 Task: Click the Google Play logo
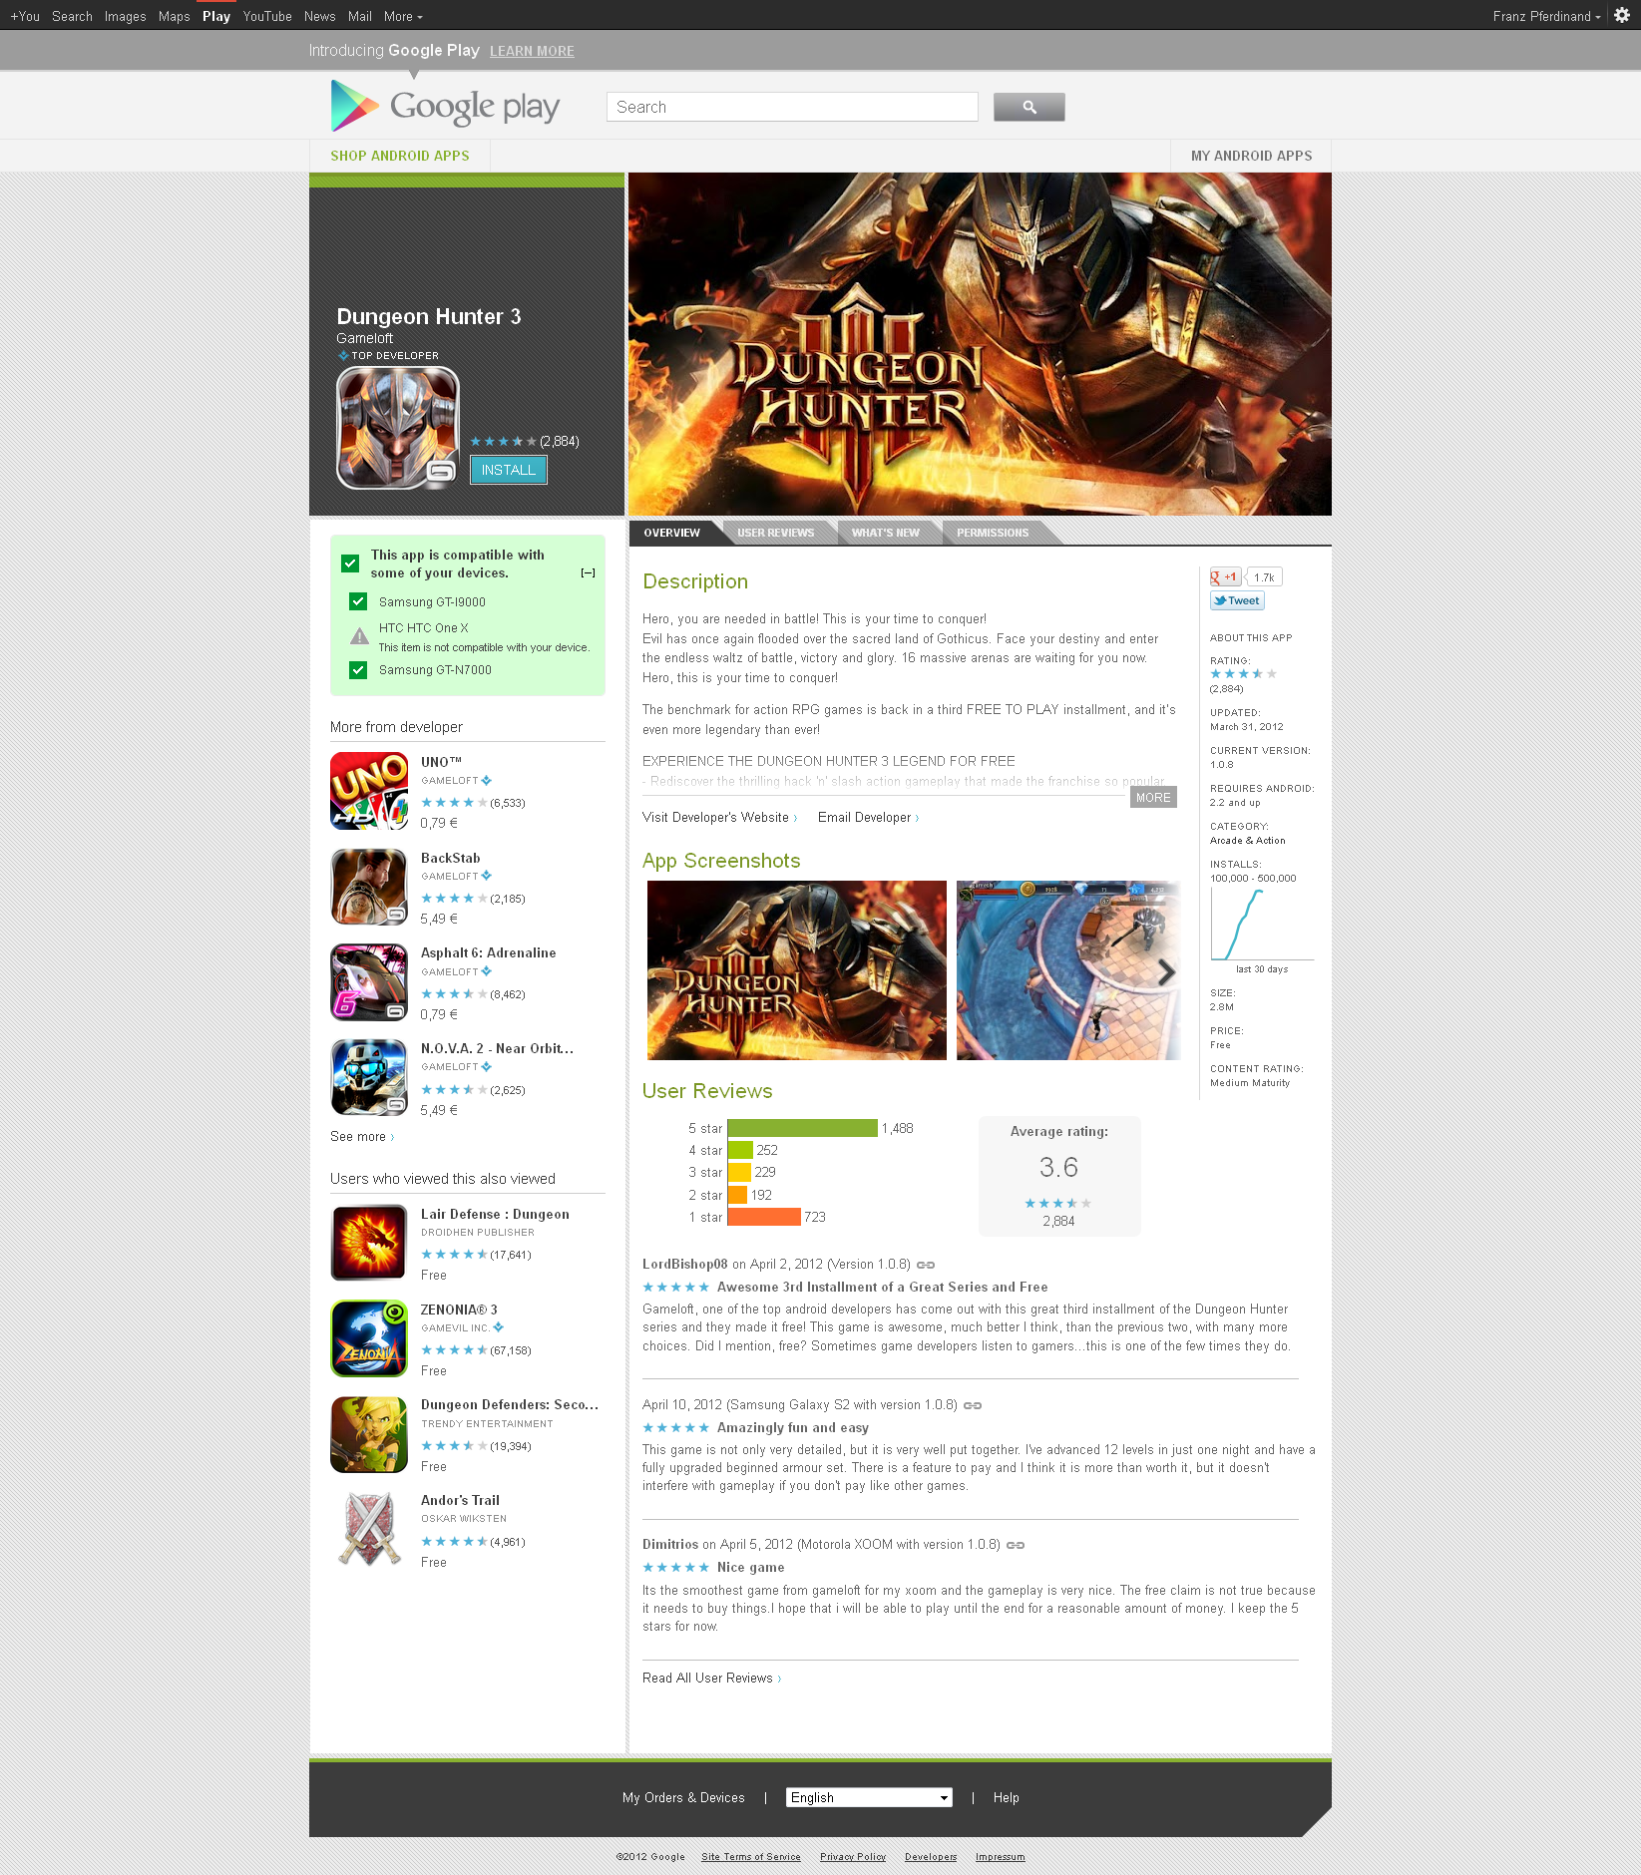click(x=446, y=106)
